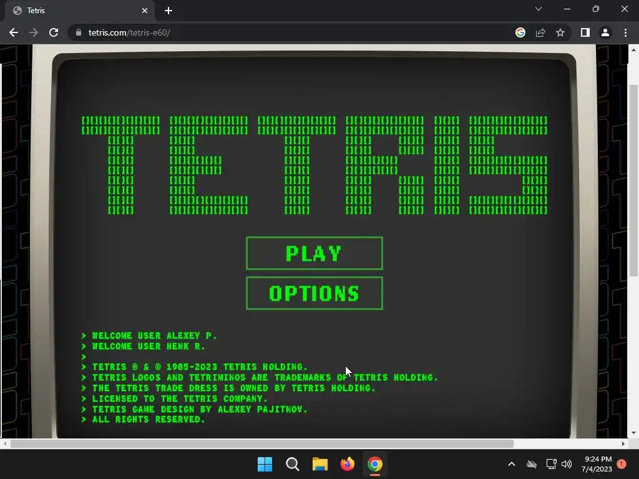Open Windows taskbar search
The image size is (639, 479).
pyautogui.click(x=292, y=464)
